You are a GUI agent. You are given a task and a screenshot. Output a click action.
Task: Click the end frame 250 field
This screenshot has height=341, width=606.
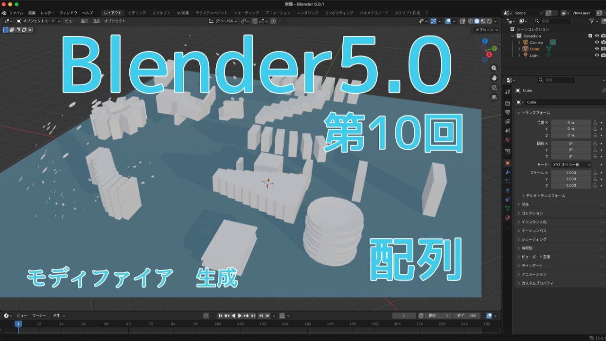coord(466,315)
